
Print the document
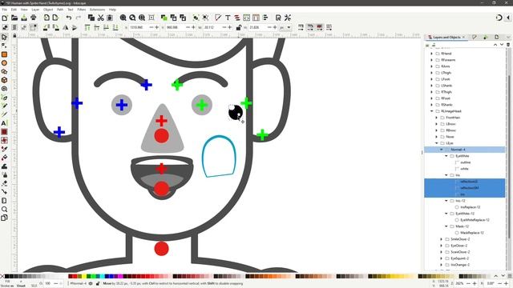(x=34, y=18)
